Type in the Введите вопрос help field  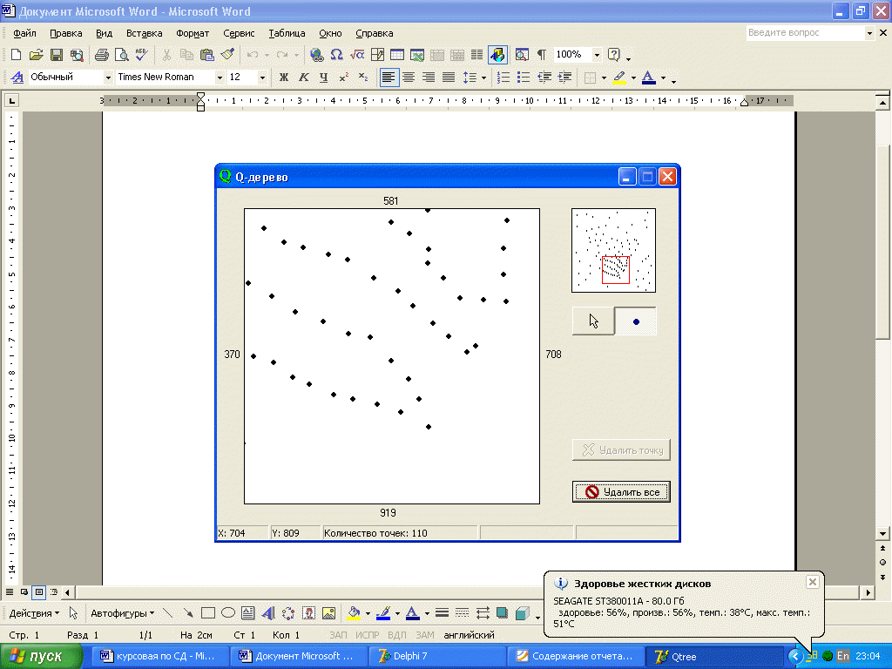coord(805,33)
